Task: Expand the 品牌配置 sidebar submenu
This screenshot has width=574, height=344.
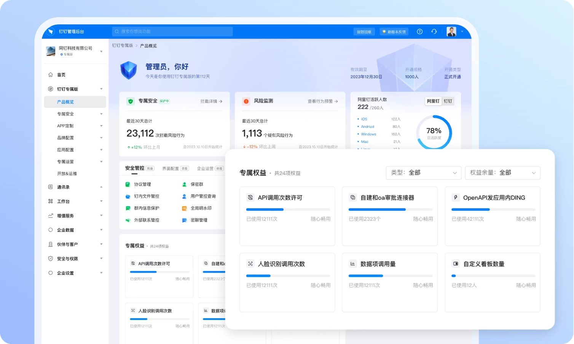Action: 101,138
